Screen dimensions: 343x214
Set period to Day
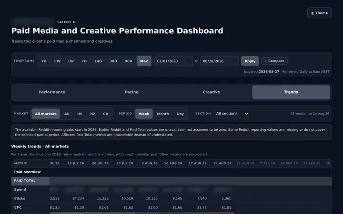pos(180,114)
